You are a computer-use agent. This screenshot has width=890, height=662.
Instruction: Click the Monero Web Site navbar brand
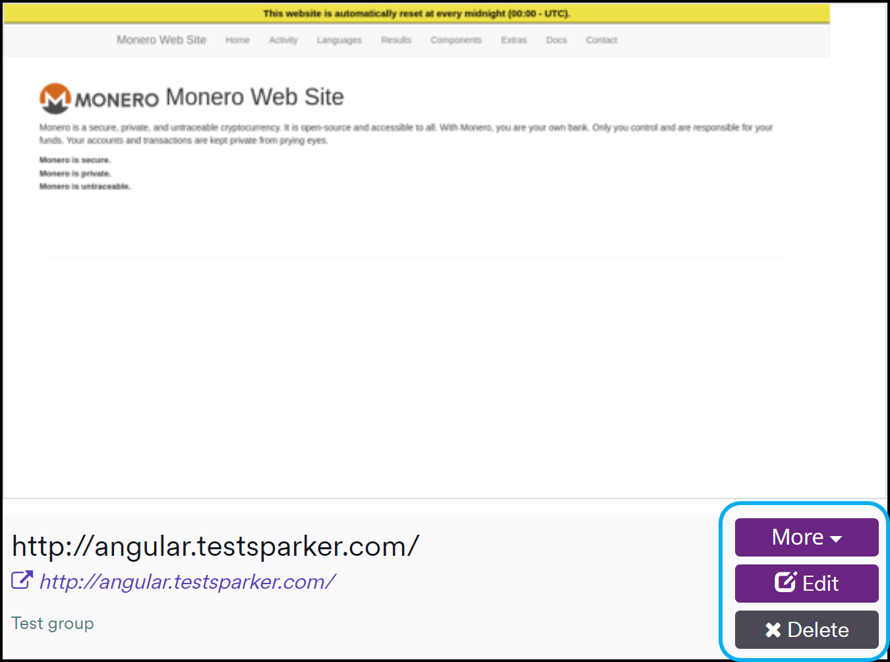pyautogui.click(x=162, y=40)
